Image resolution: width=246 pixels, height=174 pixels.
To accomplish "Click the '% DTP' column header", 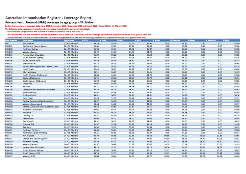I will (85, 41).
